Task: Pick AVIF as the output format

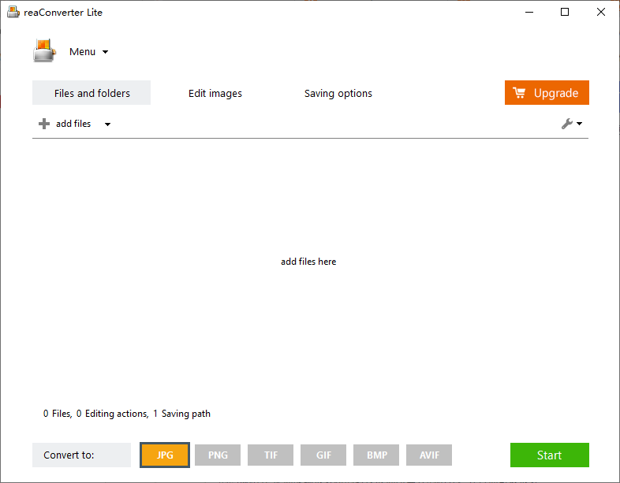Action: 429,455
